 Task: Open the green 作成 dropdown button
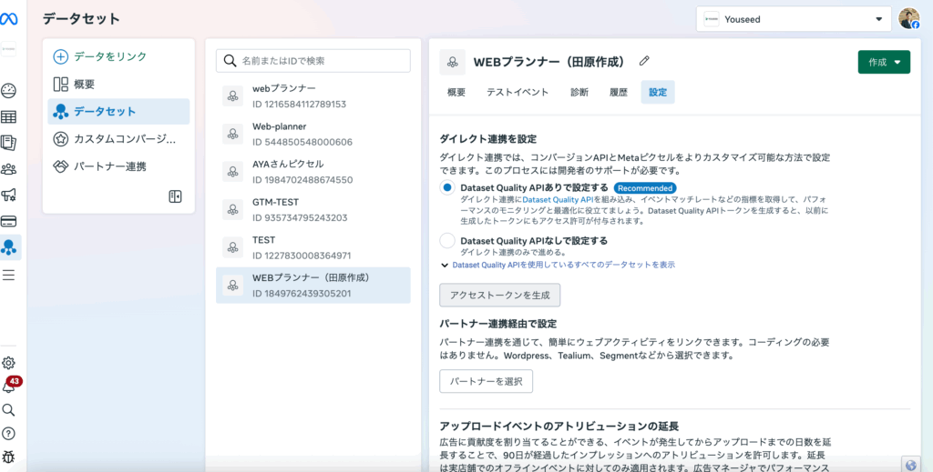pos(883,62)
